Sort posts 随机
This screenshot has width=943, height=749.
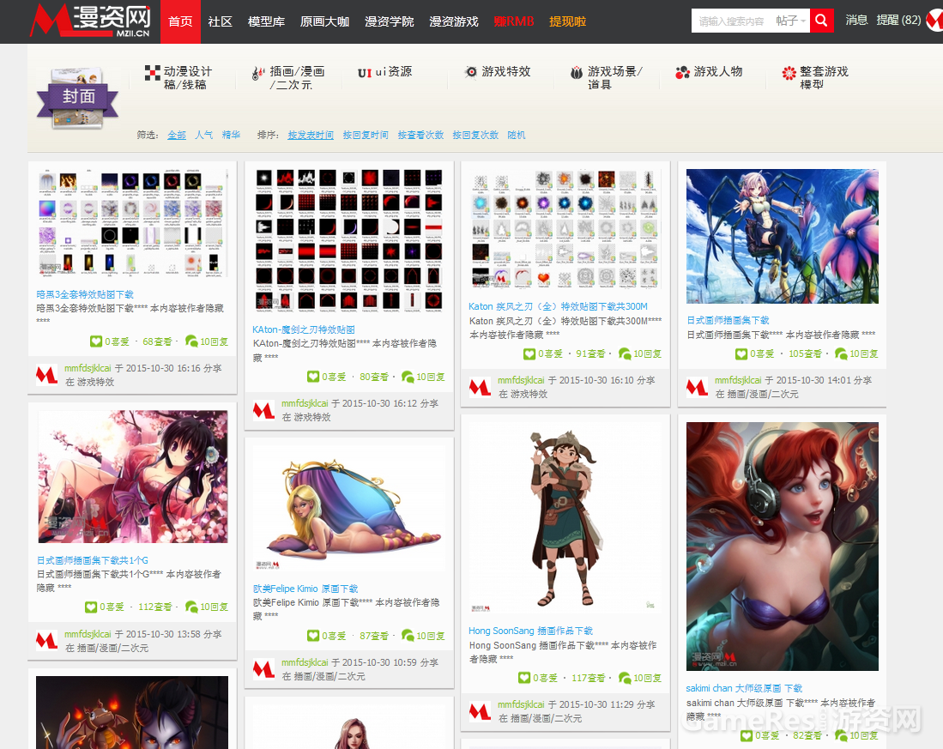517,135
